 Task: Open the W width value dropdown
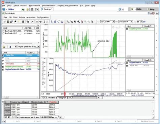[132, 22]
